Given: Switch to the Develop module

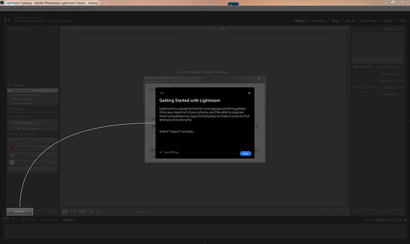Looking at the screenshot, I should pos(318,21).
